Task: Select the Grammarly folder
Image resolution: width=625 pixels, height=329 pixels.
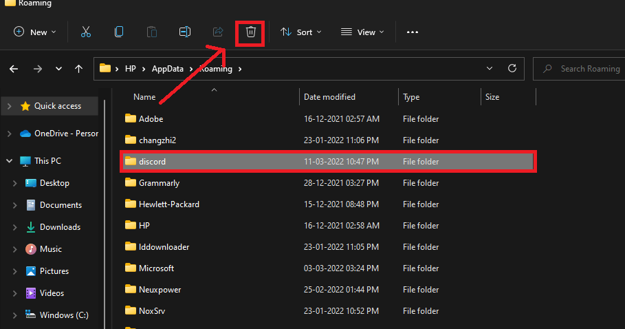Action: tap(159, 183)
